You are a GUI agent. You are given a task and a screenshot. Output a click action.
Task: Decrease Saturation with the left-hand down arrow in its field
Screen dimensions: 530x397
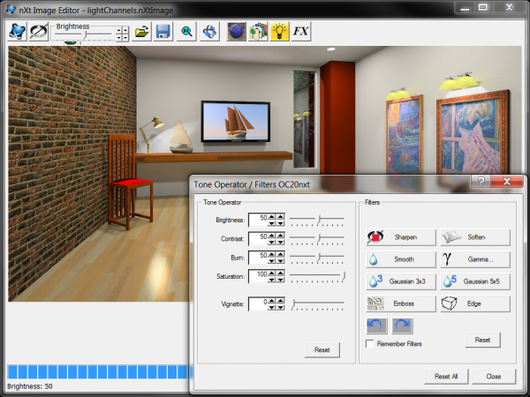point(272,280)
